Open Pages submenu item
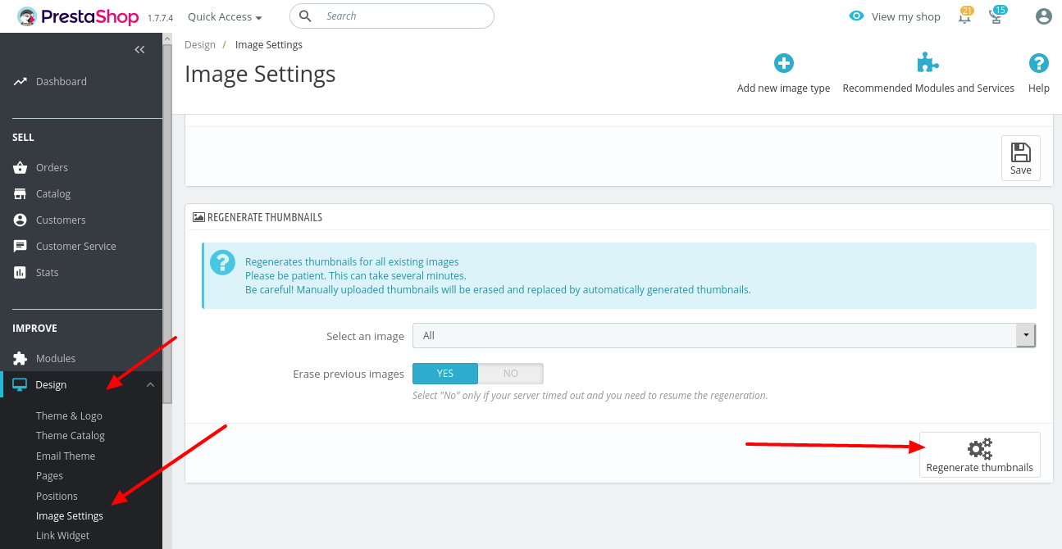The height and width of the screenshot is (549, 1062). tap(49, 476)
